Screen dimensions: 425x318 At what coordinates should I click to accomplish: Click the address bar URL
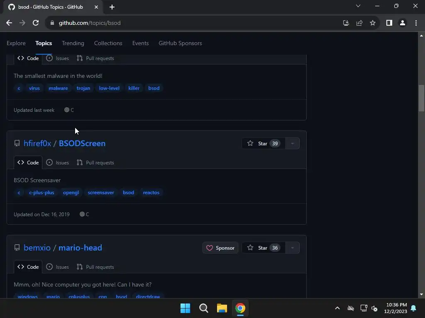tap(90, 23)
